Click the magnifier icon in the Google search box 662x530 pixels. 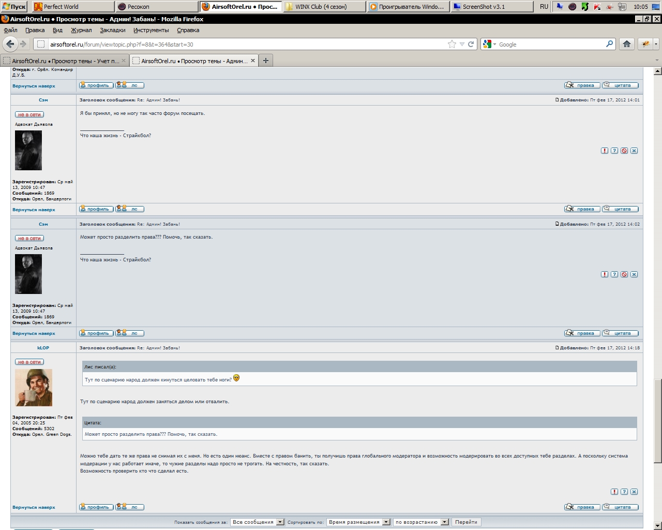pos(610,44)
